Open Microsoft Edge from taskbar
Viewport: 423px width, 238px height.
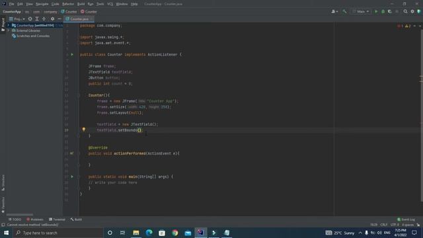tap(149, 233)
